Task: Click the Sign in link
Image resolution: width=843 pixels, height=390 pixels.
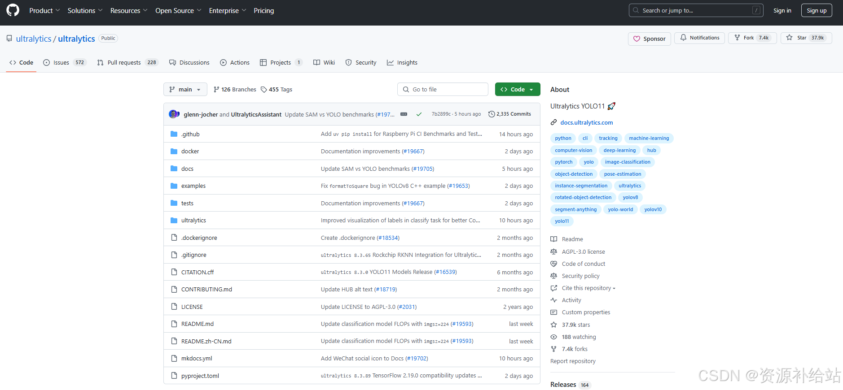Action: click(782, 10)
